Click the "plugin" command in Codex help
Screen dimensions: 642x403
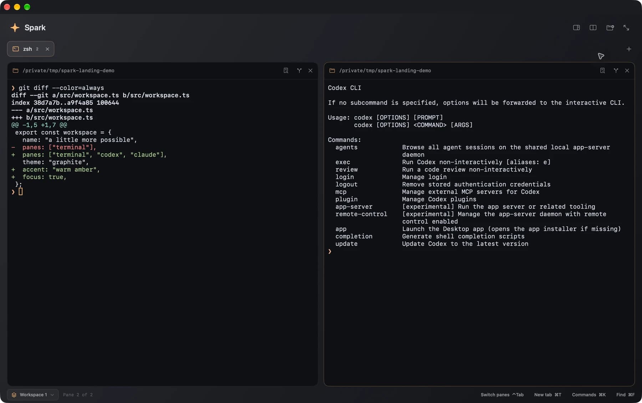346,199
